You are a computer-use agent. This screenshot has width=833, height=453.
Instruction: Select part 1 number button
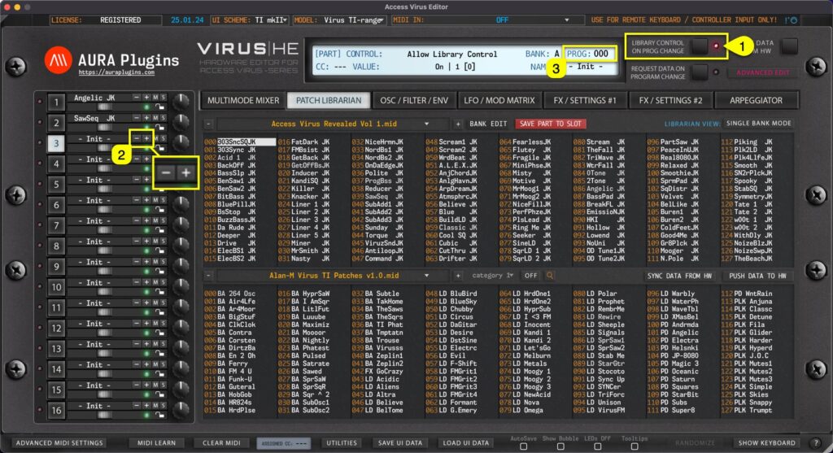56,102
